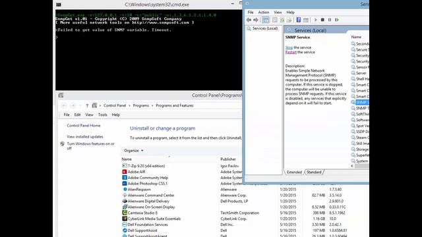Screen dimensions: 422x237
Task: Click the Adobe Photoshop CS5.1 icon
Action: [125, 184]
